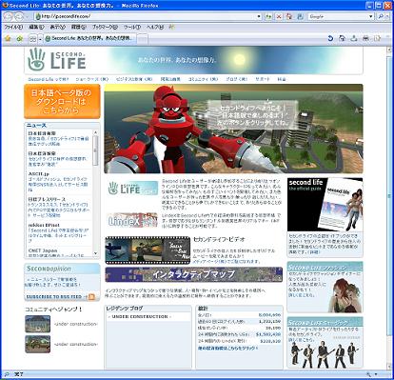Click the second community jump thumbnail
Viewport: 394px width, 380px height.
click(x=38, y=344)
